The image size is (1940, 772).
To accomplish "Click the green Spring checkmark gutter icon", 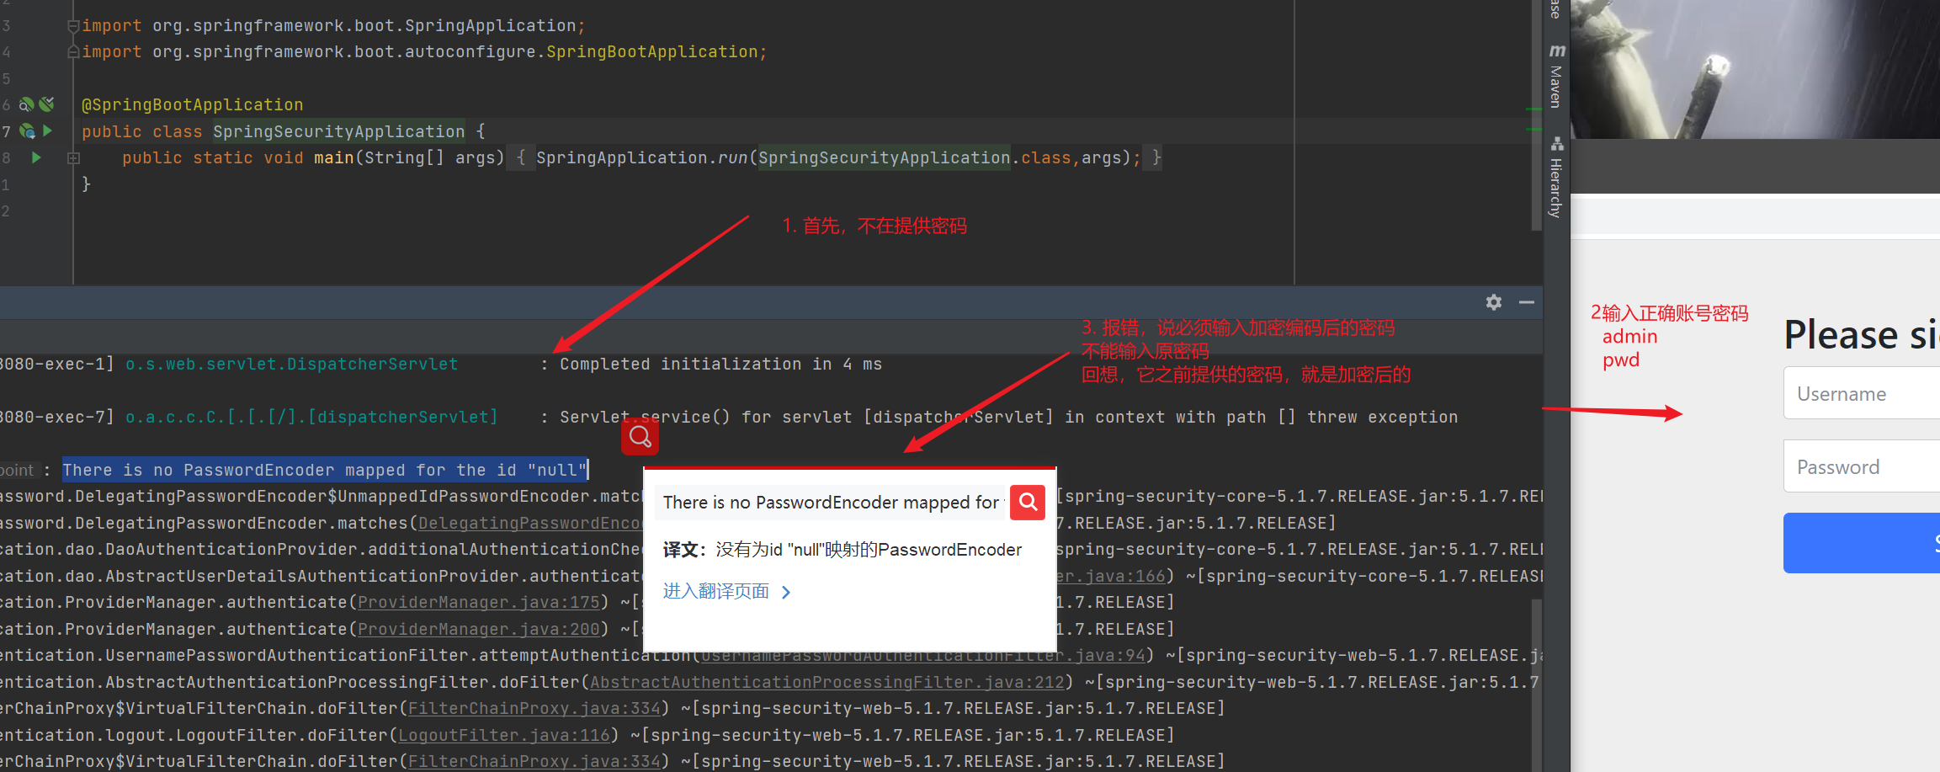I will tap(48, 104).
